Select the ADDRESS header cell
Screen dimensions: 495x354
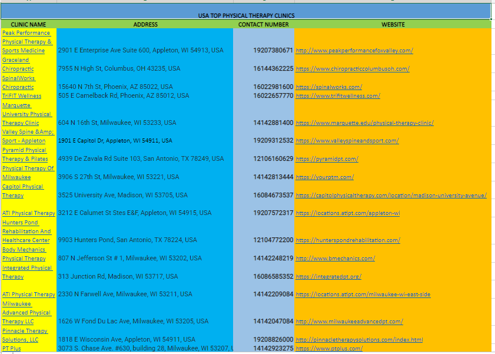[x=145, y=24]
